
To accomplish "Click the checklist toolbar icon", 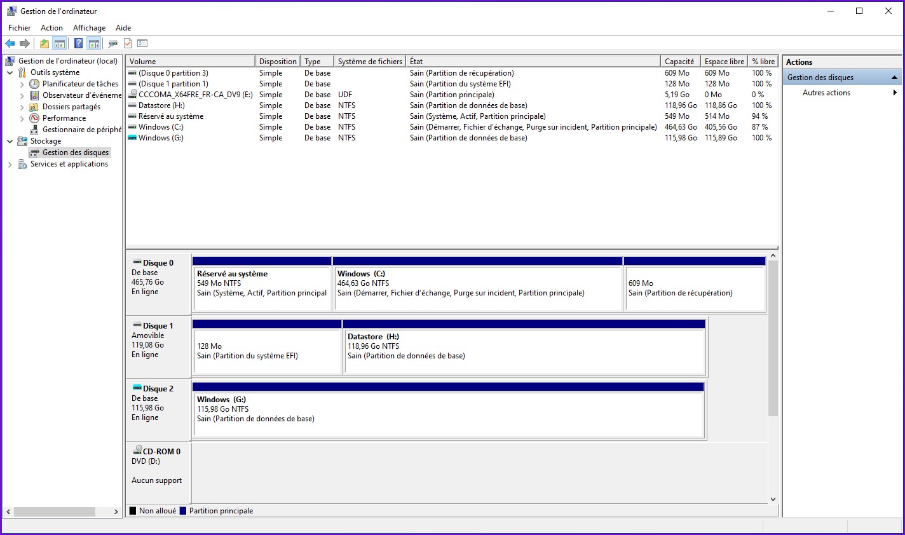I will 142,43.
